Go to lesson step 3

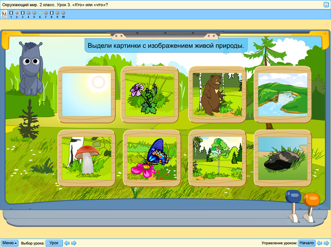point(23,13)
